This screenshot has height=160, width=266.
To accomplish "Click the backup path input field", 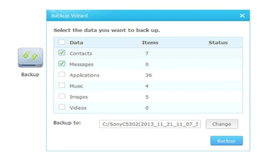I will [150, 124].
